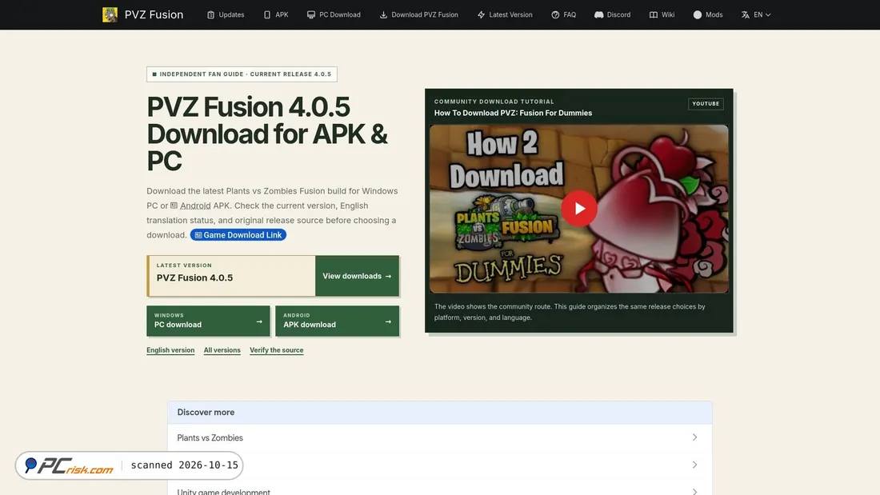Open the Updates menu item
Viewport: 880px width, 495px height.
coord(226,14)
